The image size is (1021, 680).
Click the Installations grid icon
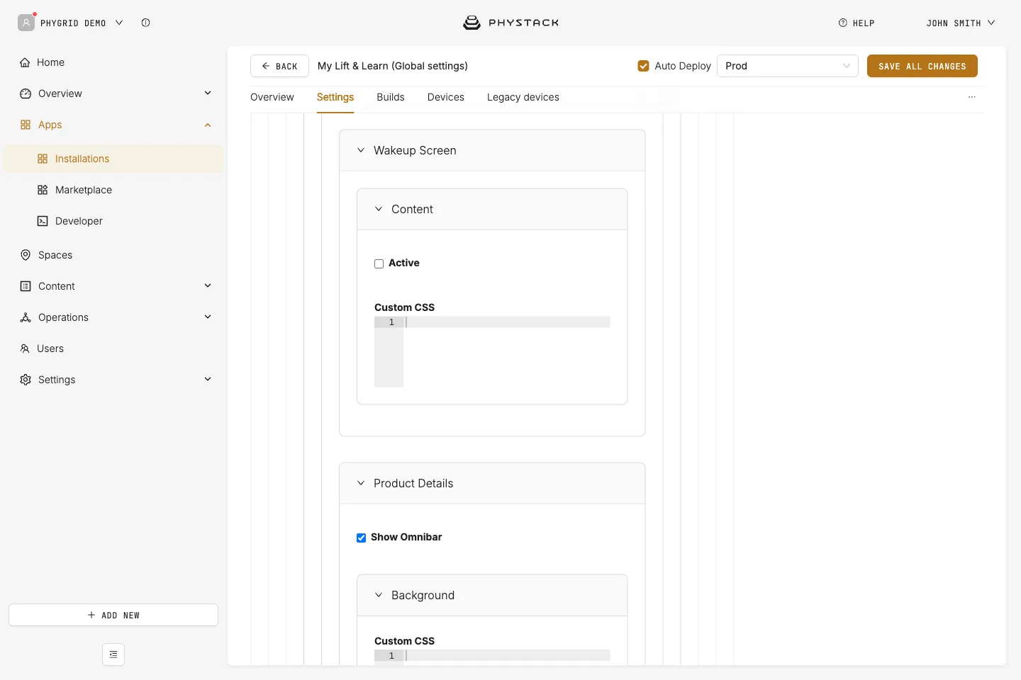coord(43,159)
